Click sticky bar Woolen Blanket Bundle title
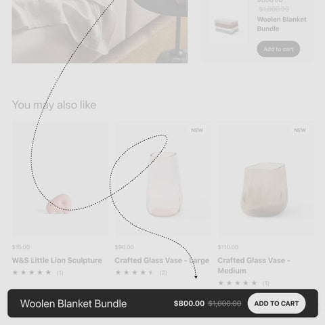The image size is (325, 325). (73, 303)
